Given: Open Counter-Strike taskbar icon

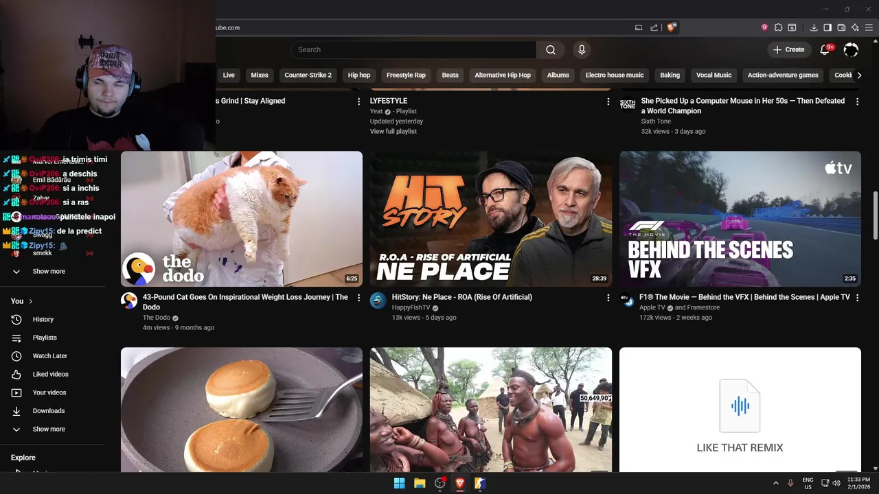Looking at the screenshot, I should 480,483.
